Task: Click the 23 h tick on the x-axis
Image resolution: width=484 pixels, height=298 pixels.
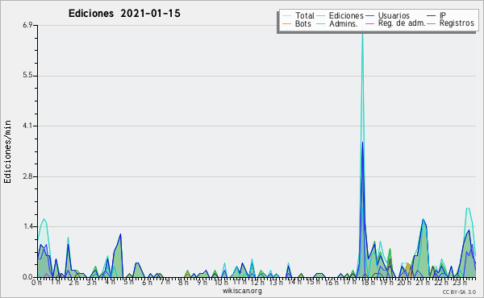Action: point(459,282)
